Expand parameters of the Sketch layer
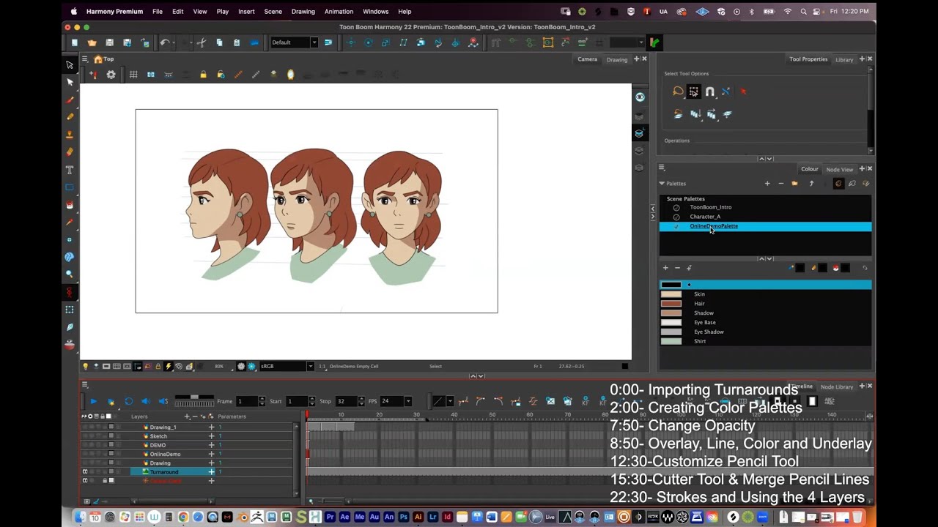Screen dimensions: 938x527 point(211,436)
